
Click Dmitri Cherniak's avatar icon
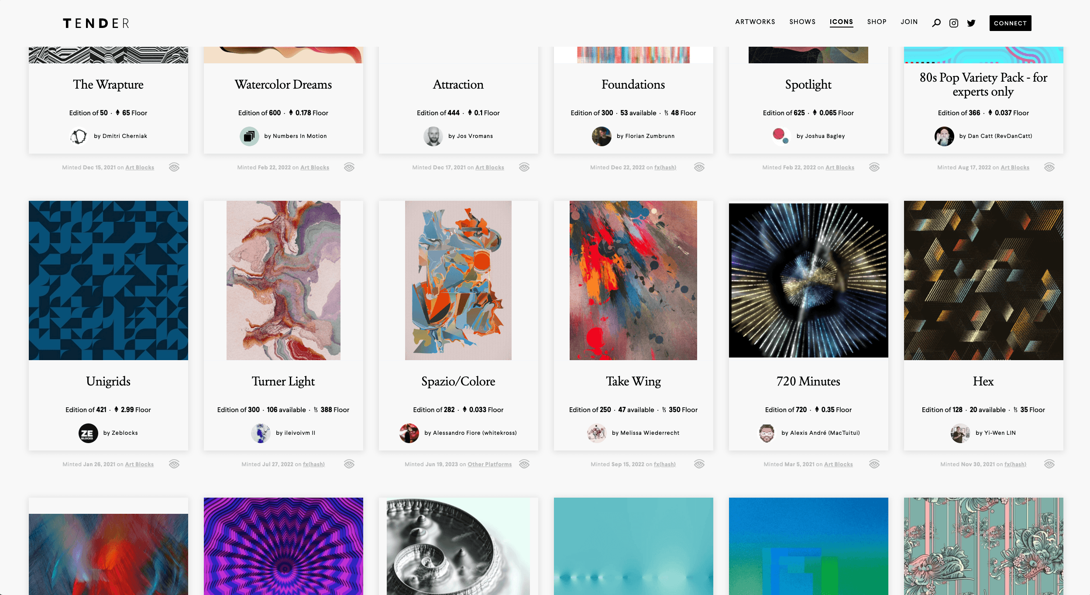pos(79,136)
